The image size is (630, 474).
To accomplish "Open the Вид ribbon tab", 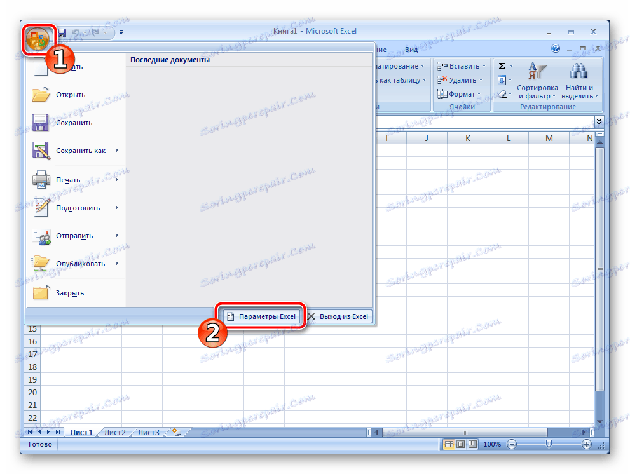I will (x=411, y=50).
